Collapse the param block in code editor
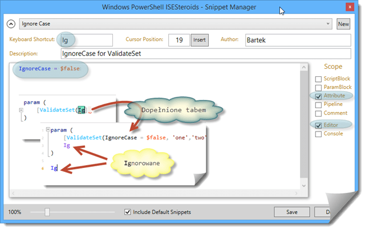 point(21,110)
